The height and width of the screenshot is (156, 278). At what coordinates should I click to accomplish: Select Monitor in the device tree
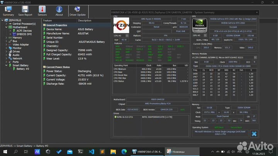(x=17, y=48)
